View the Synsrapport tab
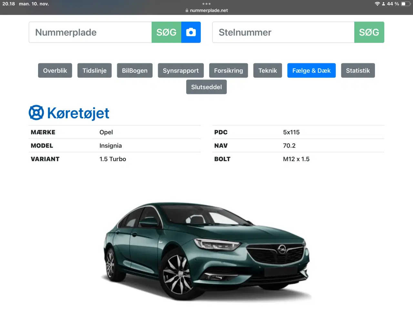 [x=181, y=70]
